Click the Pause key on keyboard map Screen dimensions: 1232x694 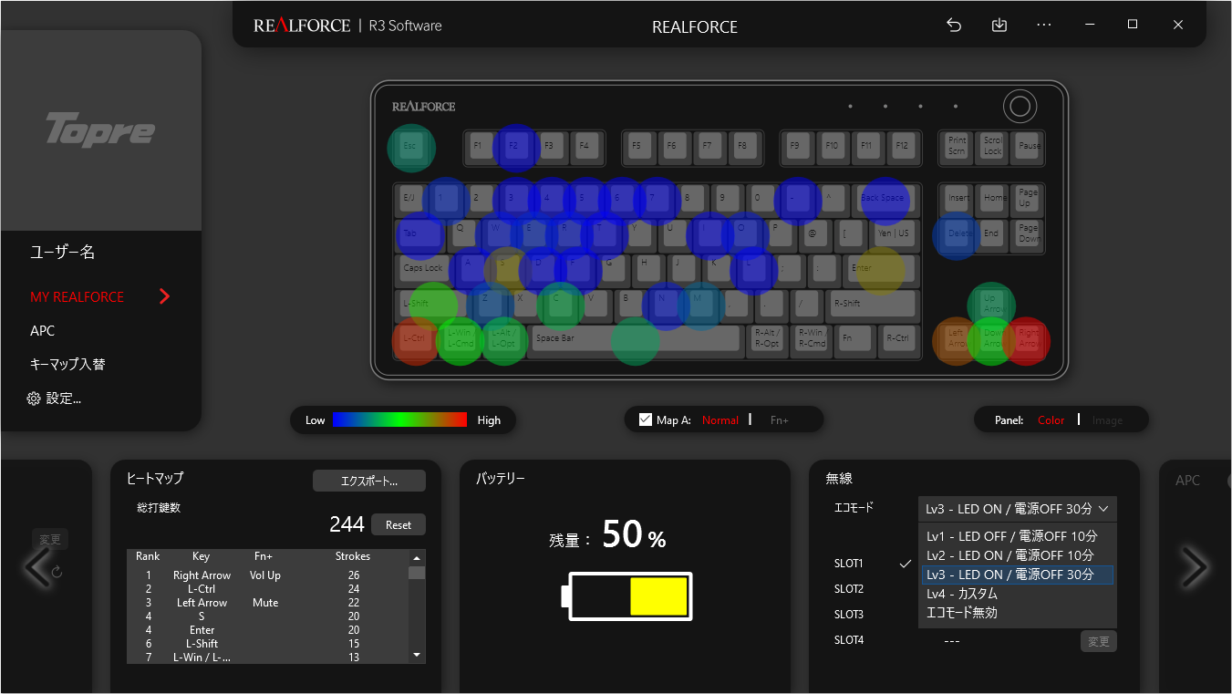click(x=1029, y=146)
